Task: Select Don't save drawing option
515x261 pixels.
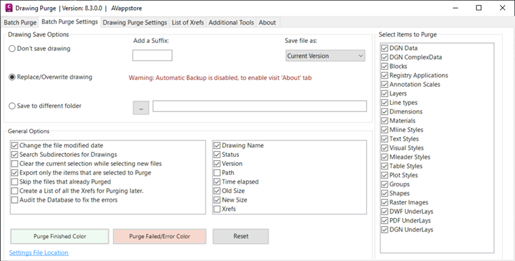Action: pyautogui.click(x=39, y=49)
